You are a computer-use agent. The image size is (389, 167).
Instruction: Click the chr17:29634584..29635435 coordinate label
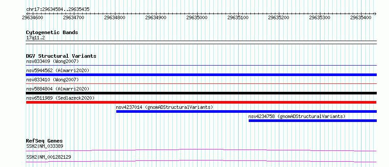[x=58, y=10]
